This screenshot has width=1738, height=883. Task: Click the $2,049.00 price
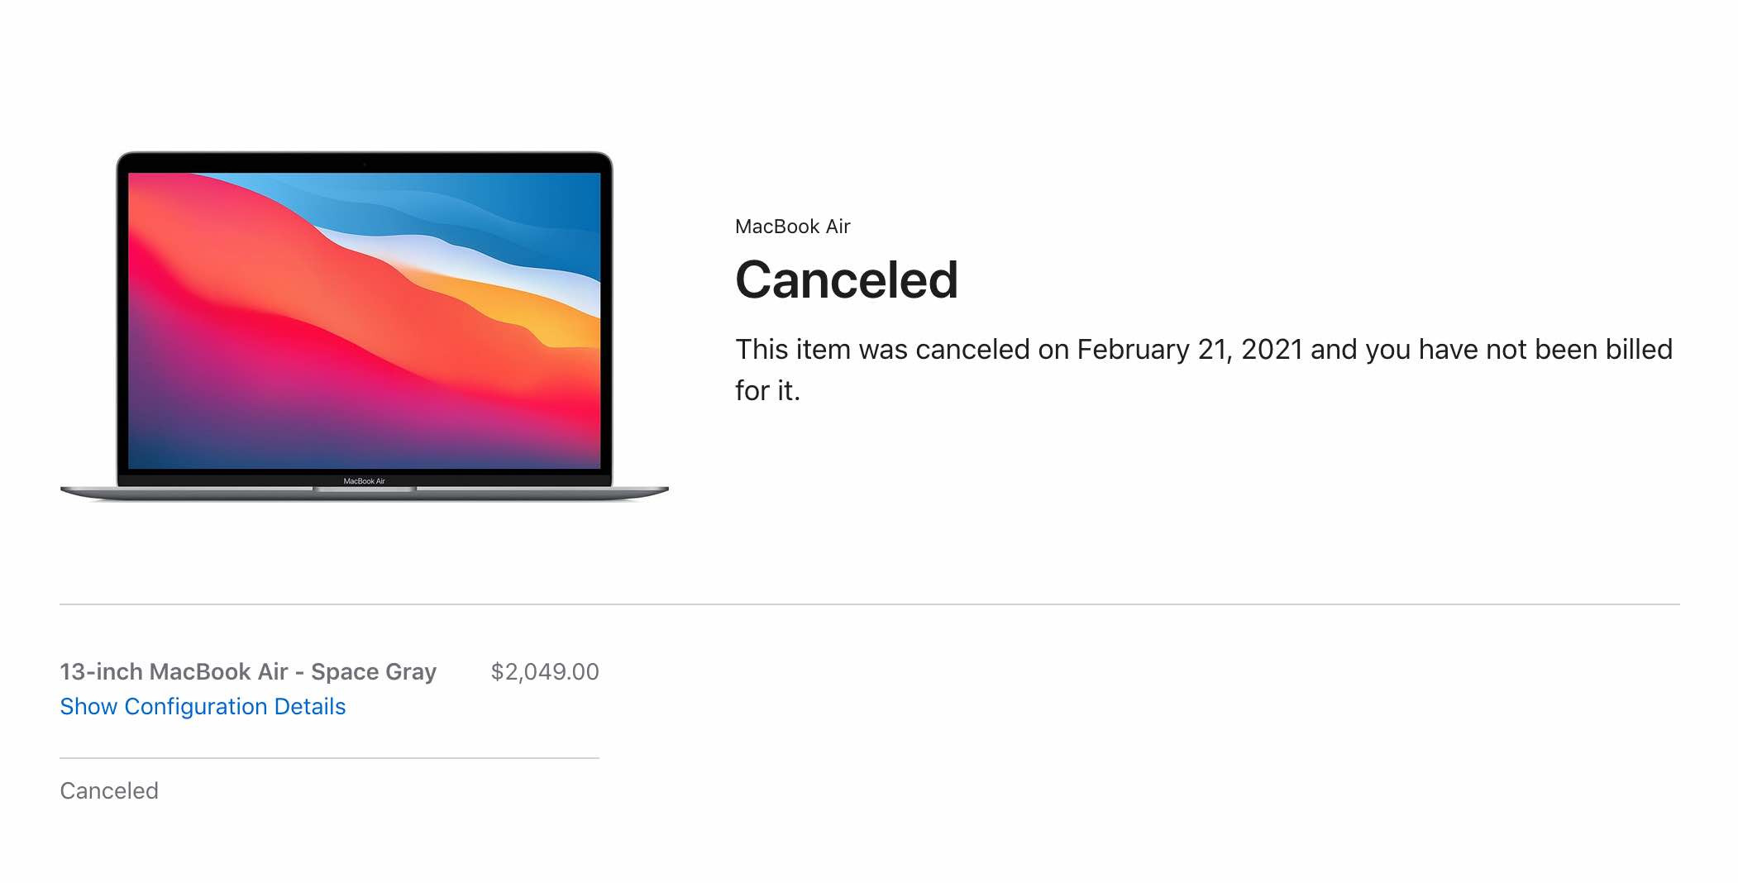point(545,671)
